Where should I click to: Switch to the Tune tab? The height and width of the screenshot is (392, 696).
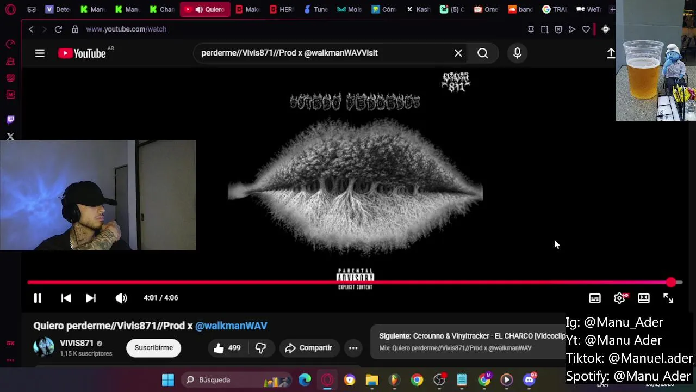tap(316, 9)
